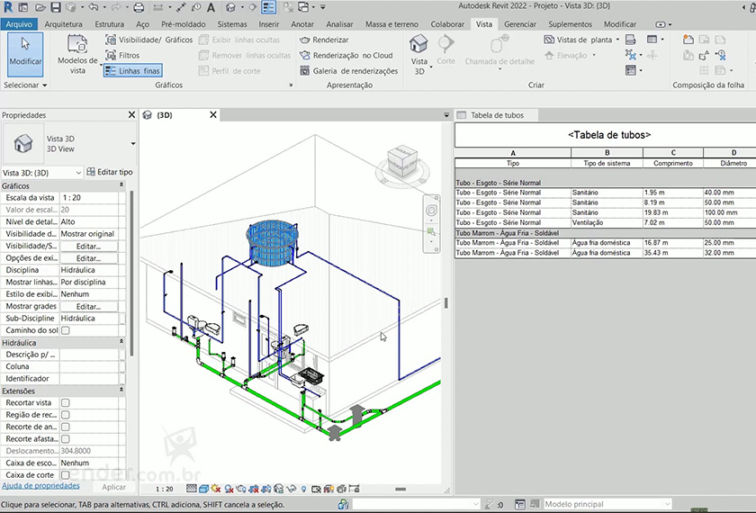Enable Caminho do sol checkbox
Viewport: 756px width, 513px height.
point(65,330)
